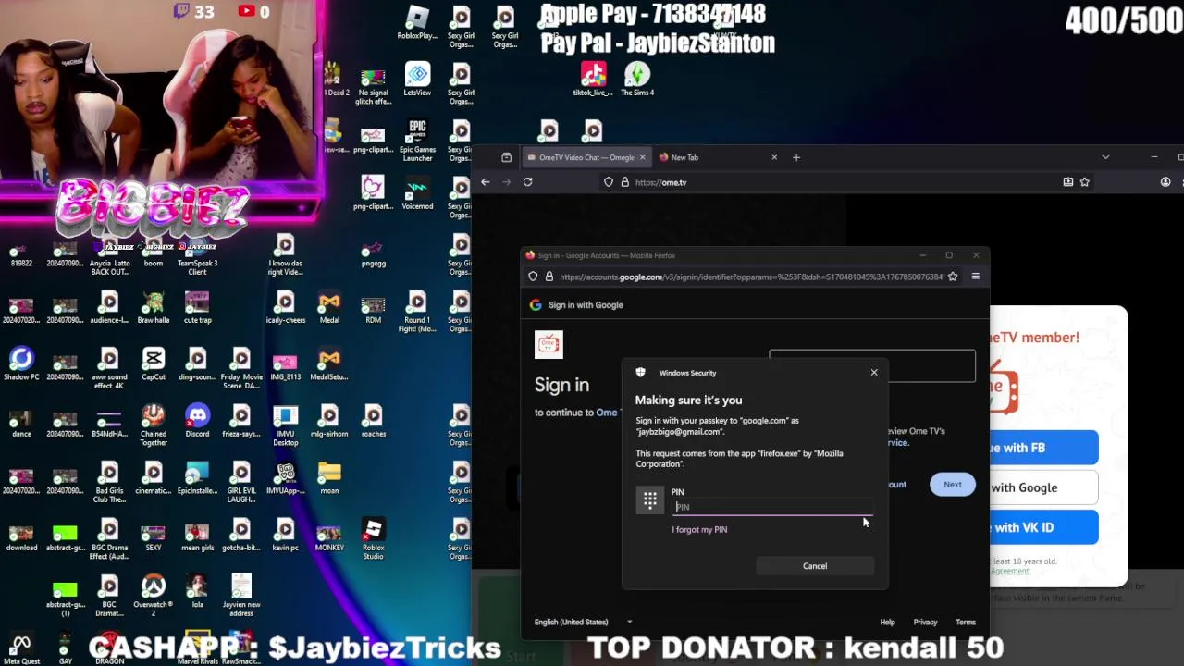Expand the English (United States) language dropdown
The width and height of the screenshot is (1184, 666).
click(x=584, y=623)
